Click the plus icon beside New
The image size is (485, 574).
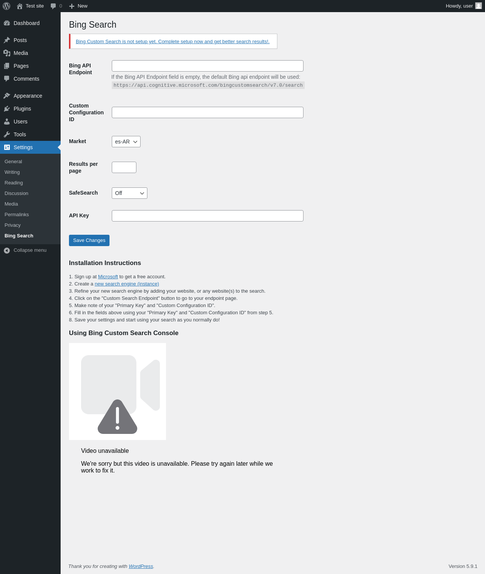click(x=72, y=6)
